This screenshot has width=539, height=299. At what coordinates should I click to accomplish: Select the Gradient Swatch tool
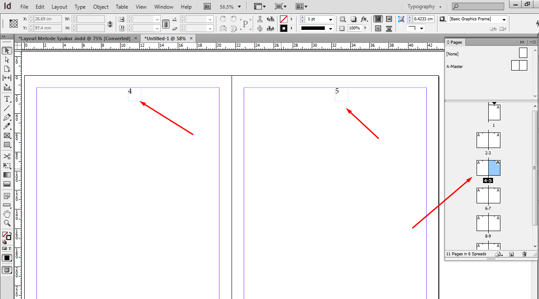tap(7, 174)
